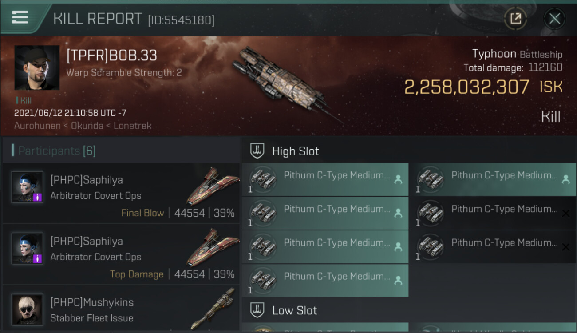The image size is (577, 333).
Task: Click the High Slot shield icon
Action: (x=257, y=151)
